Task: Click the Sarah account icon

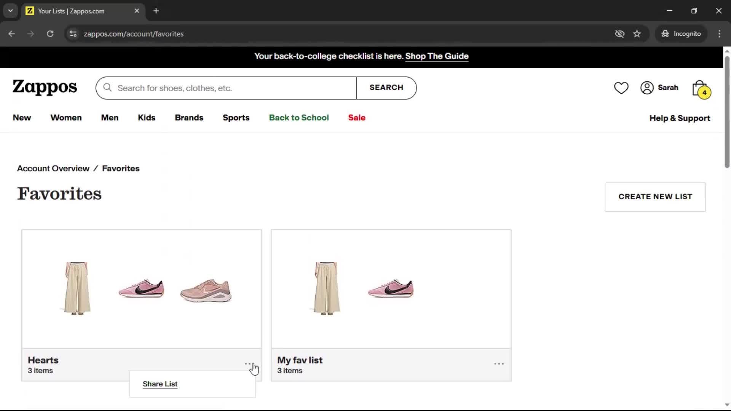Action: 647,88
